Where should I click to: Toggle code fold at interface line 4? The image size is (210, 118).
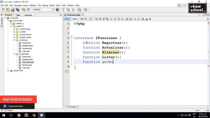pyautogui.click(x=72, y=37)
